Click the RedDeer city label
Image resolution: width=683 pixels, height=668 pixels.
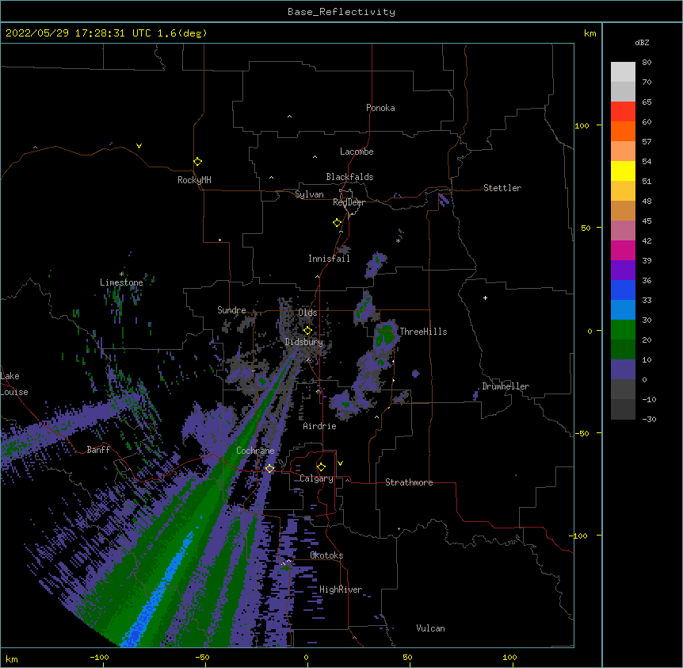point(349,202)
